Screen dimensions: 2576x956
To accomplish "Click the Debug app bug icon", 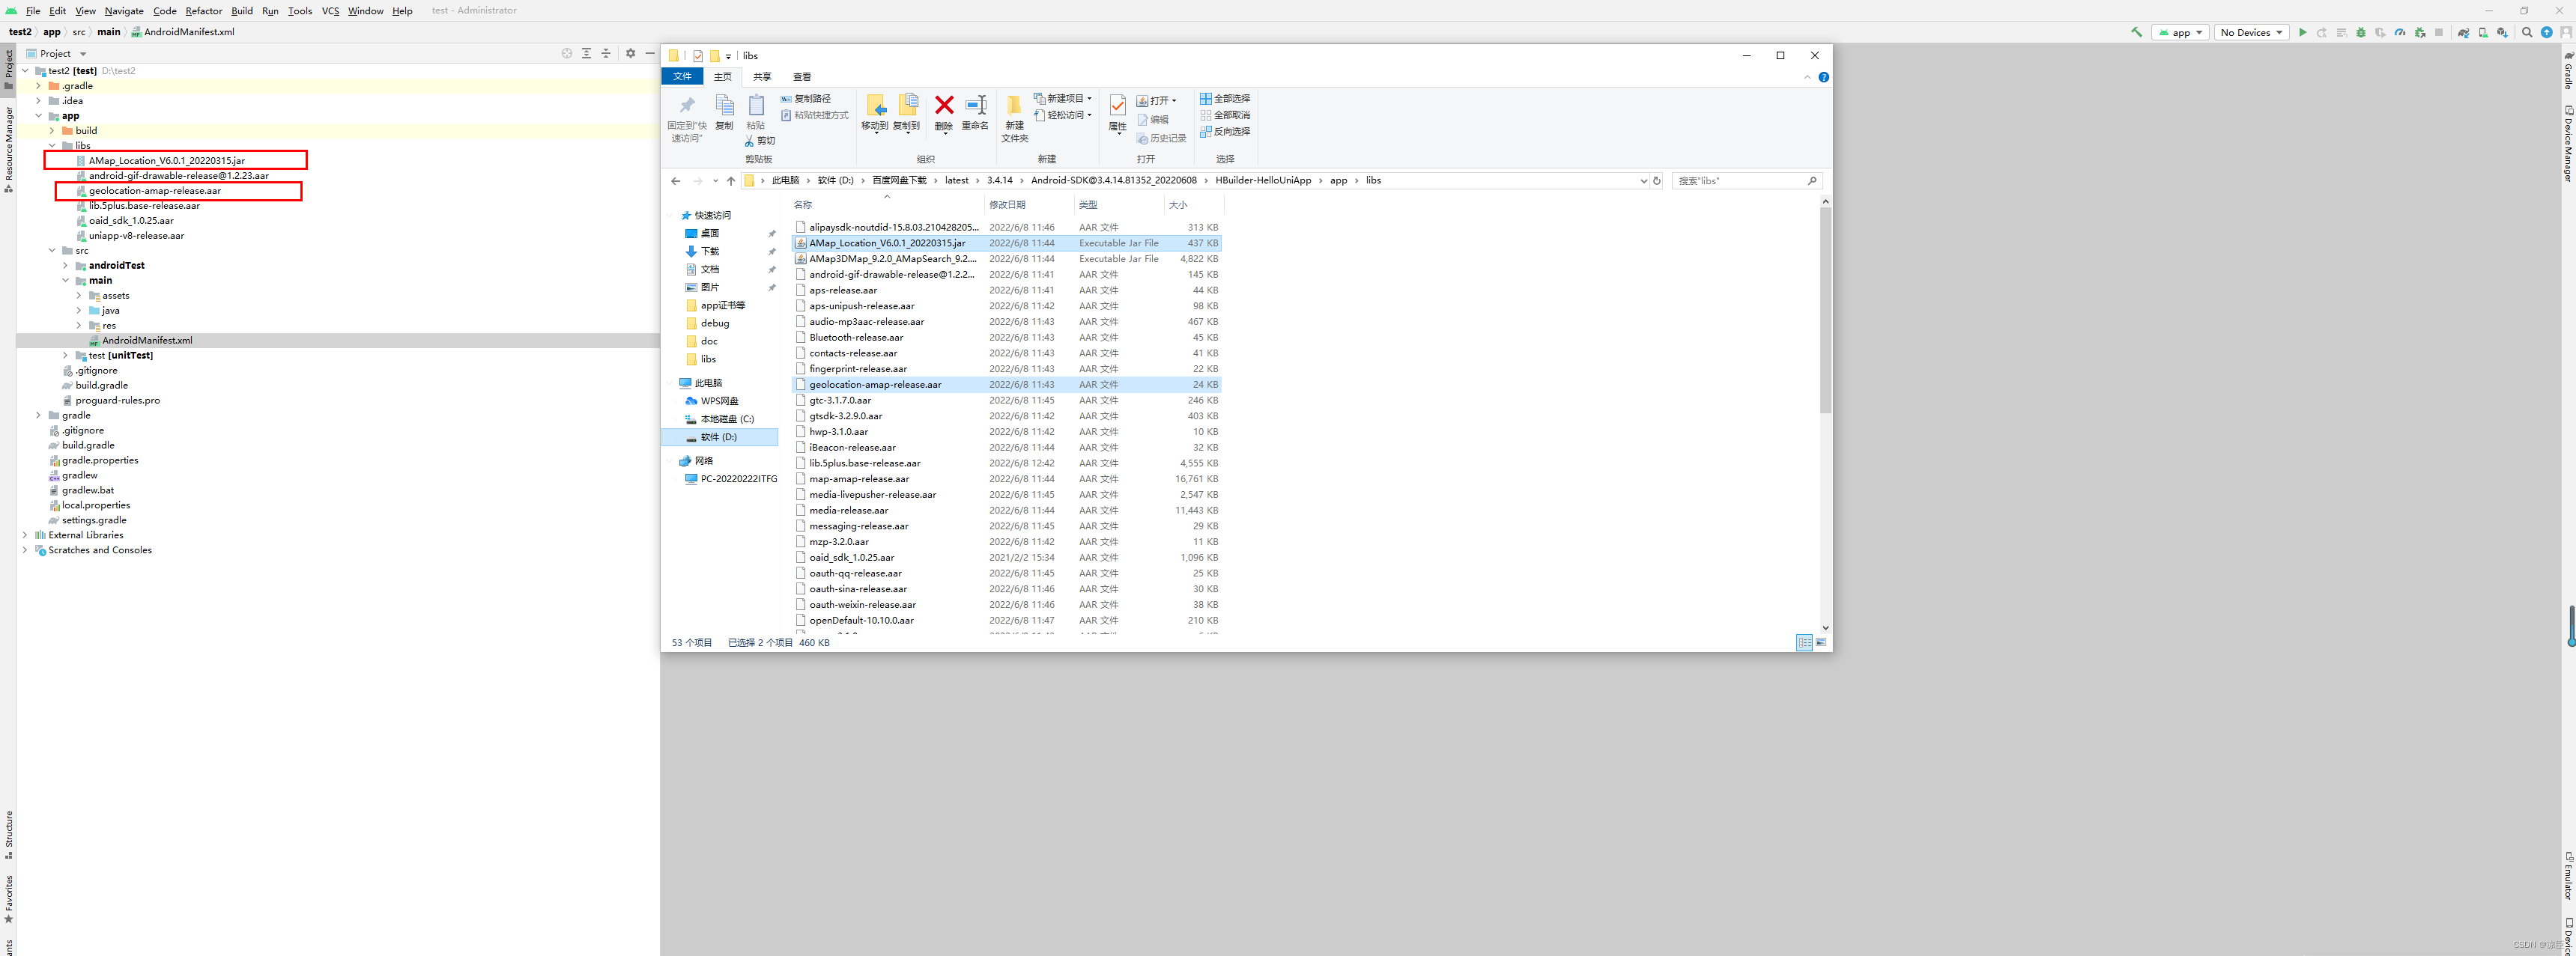I will 2360,32.
